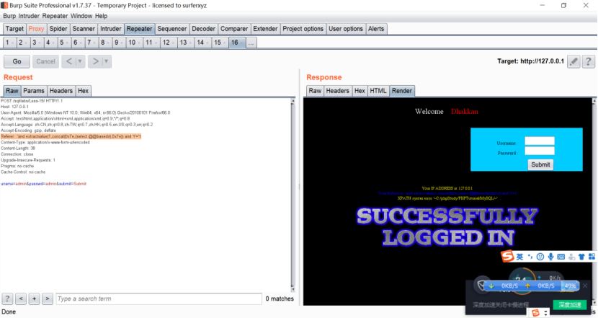Open the Help menu
Viewport: 598px width, 318px height.
pyautogui.click(x=101, y=16)
